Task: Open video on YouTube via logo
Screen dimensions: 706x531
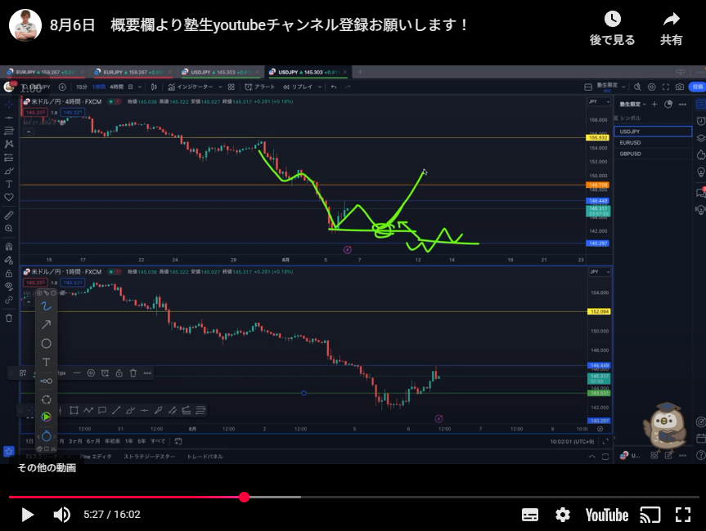Action: (x=606, y=515)
